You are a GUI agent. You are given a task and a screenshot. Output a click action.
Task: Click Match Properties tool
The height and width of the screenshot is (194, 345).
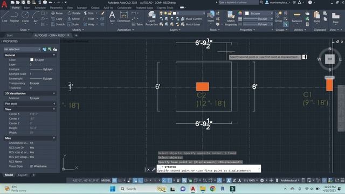[231, 18]
